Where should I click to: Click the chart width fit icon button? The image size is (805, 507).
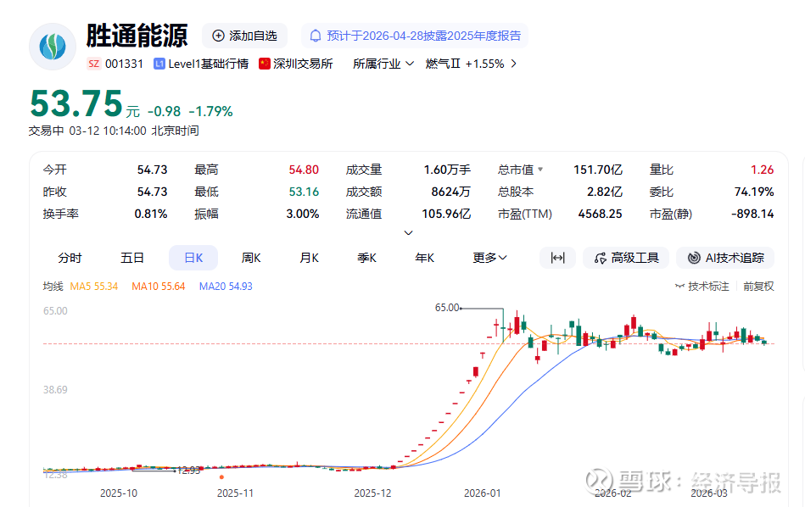[x=557, y=258]
